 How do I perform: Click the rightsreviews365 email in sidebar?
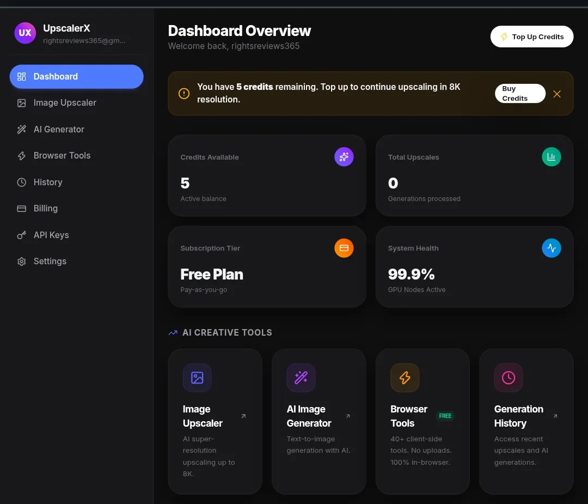(x=84, y=40)
